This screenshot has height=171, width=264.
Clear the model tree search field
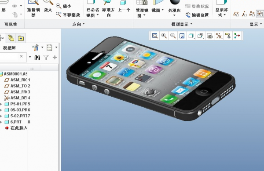coord(21,56)
